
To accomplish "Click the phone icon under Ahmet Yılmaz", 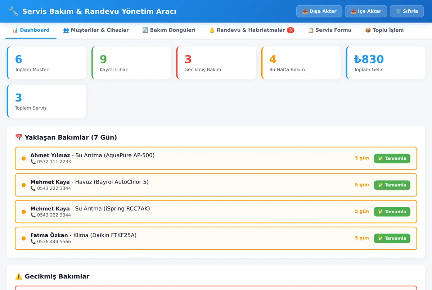I will 33,162.
